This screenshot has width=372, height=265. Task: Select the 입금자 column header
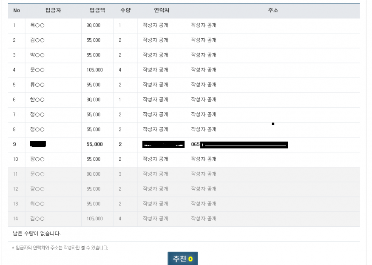(x=53, y=10)
